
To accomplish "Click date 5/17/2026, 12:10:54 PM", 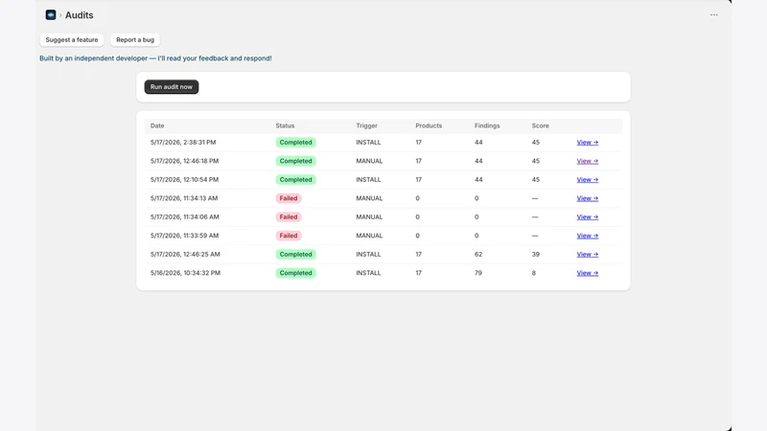I will click(184, 180).
